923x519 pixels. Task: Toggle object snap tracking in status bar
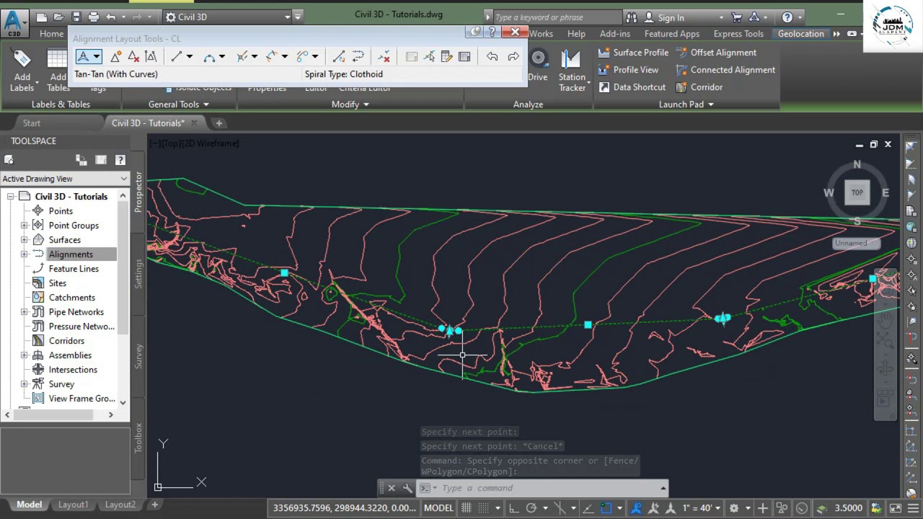tap(588, 507)
